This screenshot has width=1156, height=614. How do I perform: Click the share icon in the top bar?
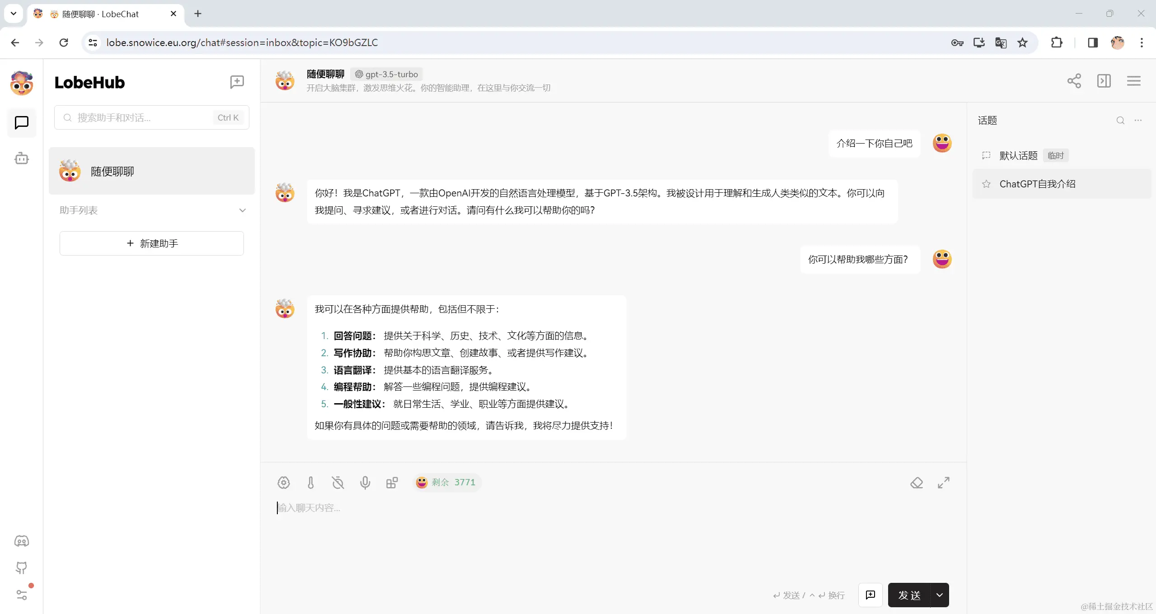1074,80
